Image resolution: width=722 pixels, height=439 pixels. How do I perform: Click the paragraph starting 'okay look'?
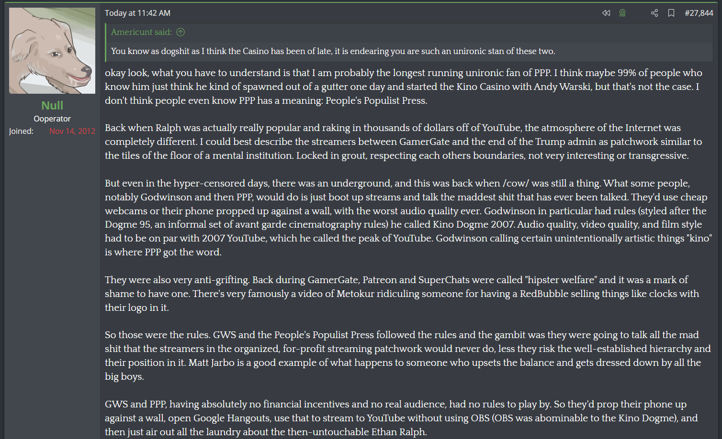[x=404, y=87]
